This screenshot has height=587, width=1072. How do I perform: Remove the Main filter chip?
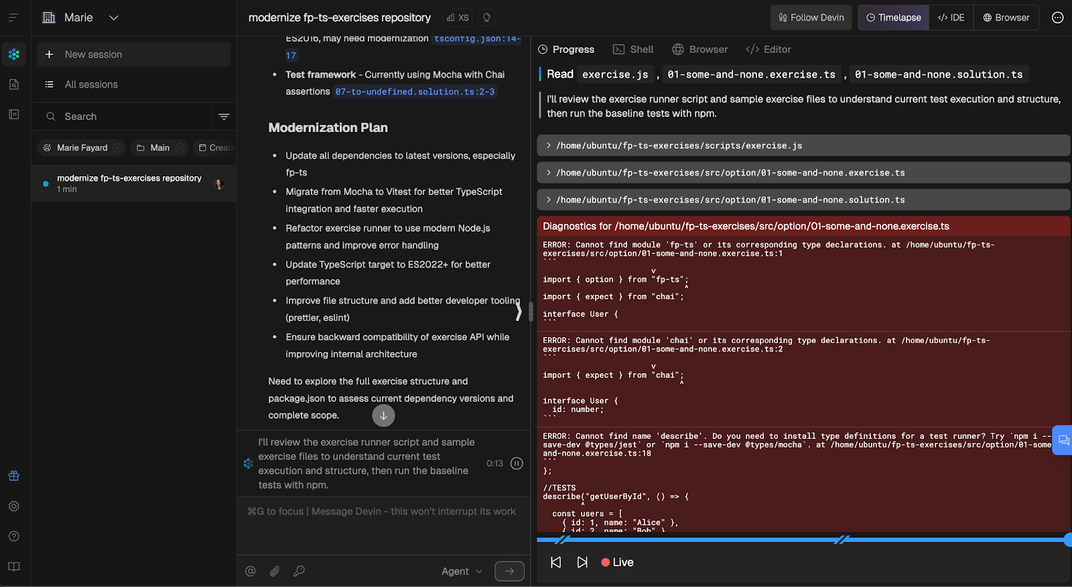pyautogui.click(x=180, y=147)
